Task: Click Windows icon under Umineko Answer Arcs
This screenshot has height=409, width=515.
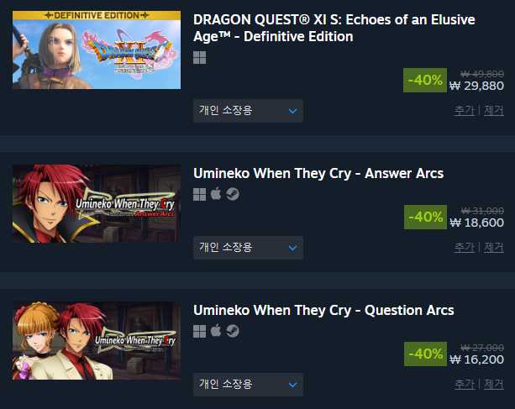Action: [x=199, y=194]
